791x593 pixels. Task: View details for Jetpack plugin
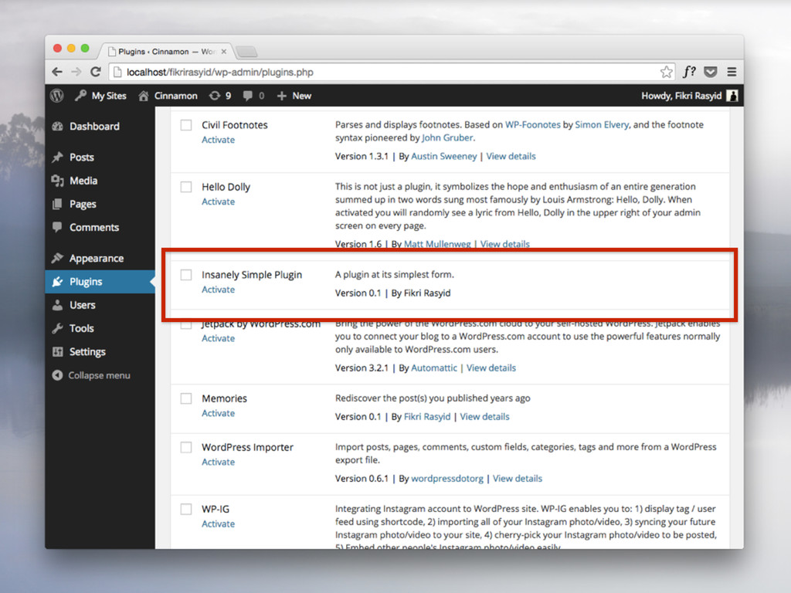[491, 368]
